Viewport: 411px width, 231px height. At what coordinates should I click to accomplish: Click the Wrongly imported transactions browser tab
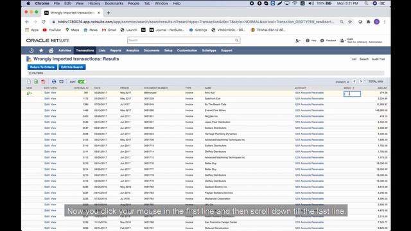[x=72, y=13]
